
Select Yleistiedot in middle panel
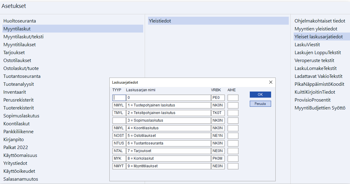pos(160,21)
